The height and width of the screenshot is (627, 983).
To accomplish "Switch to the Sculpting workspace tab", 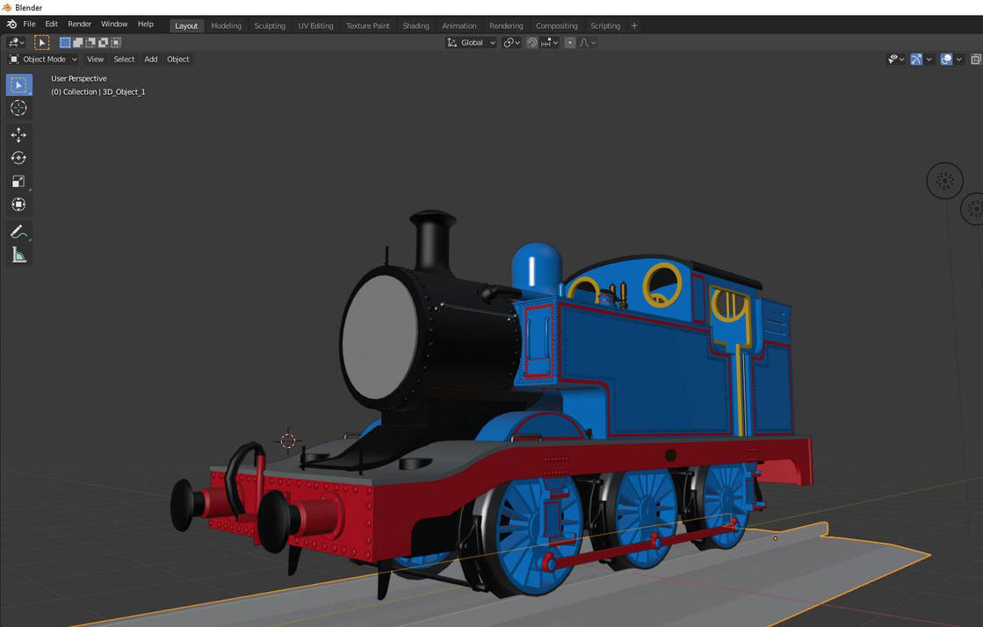I will pyautogui.click(x=270, y=25).
